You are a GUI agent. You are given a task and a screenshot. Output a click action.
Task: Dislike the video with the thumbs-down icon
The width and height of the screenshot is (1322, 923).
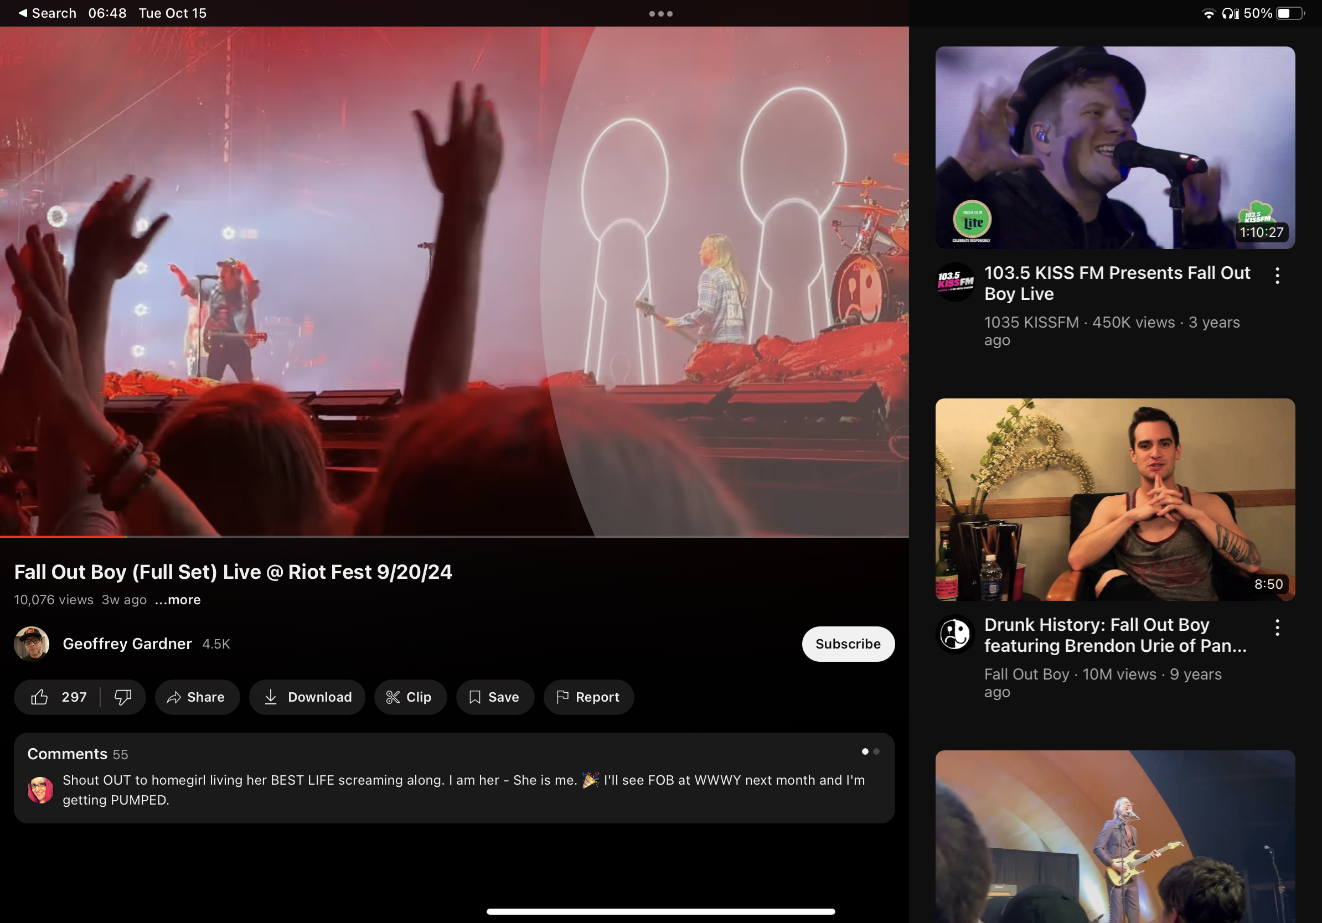pos(123,697)
